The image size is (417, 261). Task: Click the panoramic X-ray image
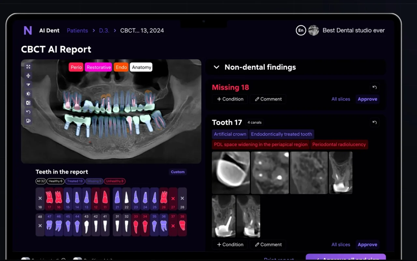[111, 111]
